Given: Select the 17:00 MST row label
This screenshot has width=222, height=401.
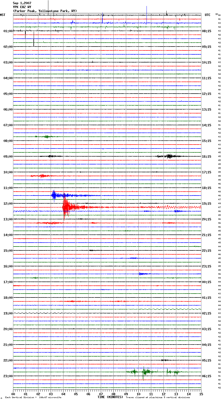Looking at the screenshot, I should point(8,282).
